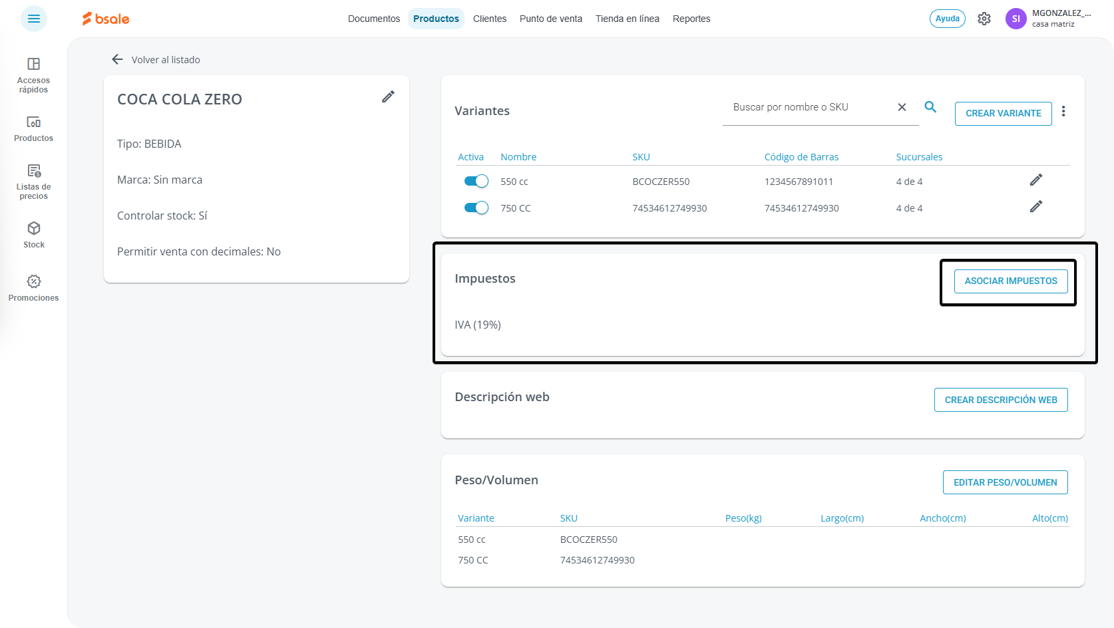The width and height of the screenshot is (1114, 628).
Task: Click CREAR DESCRIPCIÓN WEB button
Action: tap(1001, 400)
